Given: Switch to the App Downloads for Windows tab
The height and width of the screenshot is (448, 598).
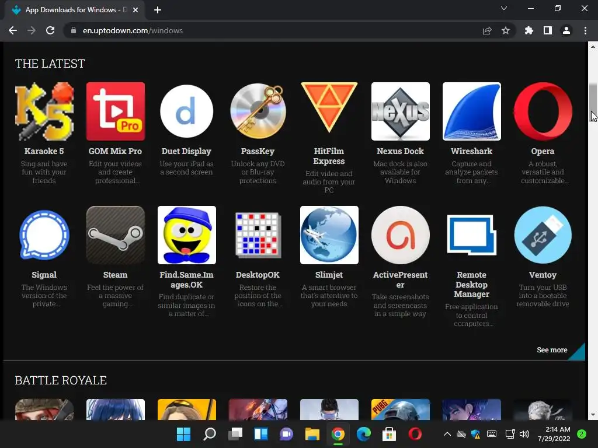Looking at the screenshot, I should pos(74,10).
